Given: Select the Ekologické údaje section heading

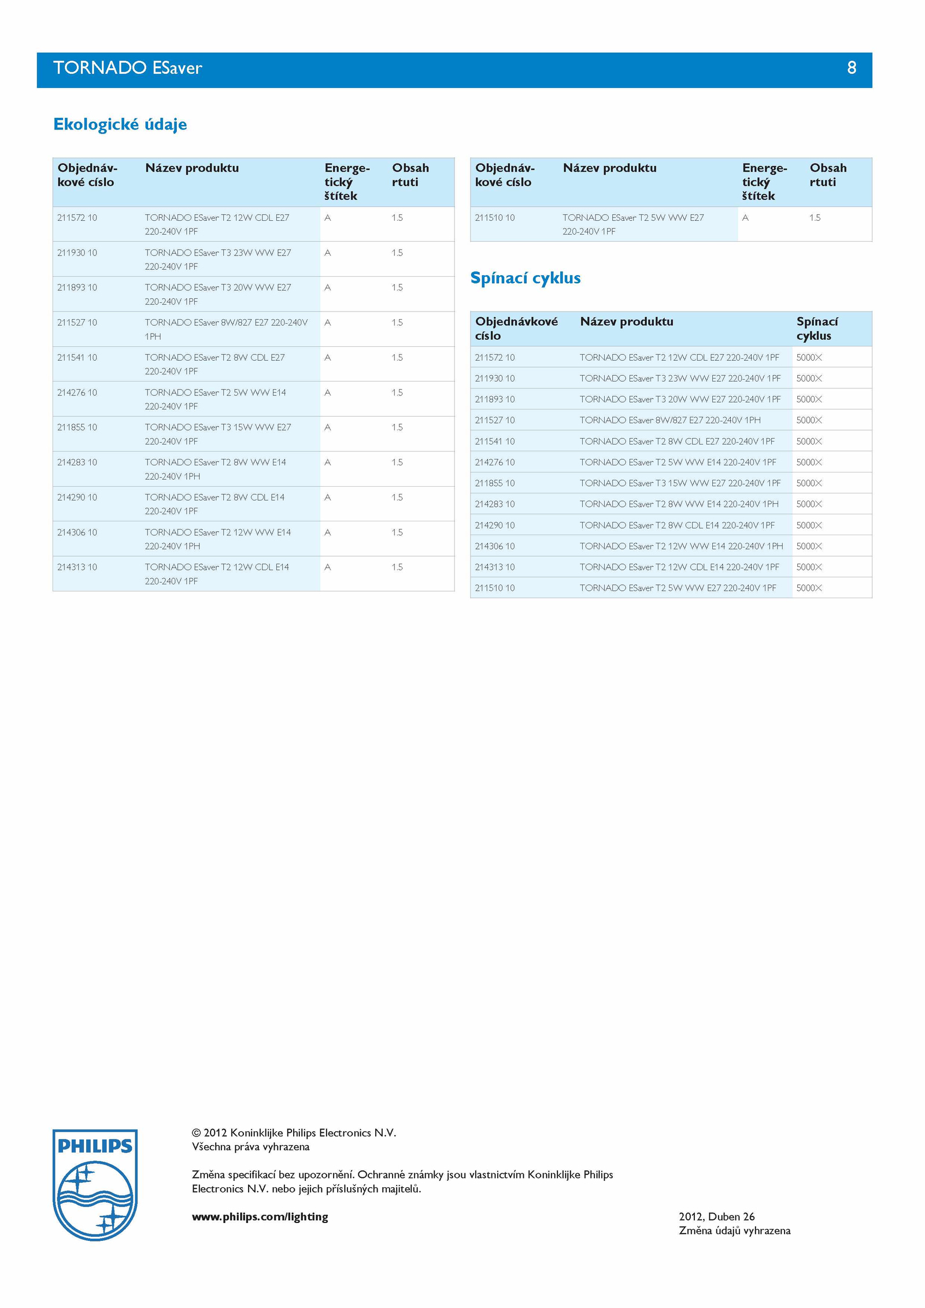Looking at the screenshot, I should tap(120, 124).
